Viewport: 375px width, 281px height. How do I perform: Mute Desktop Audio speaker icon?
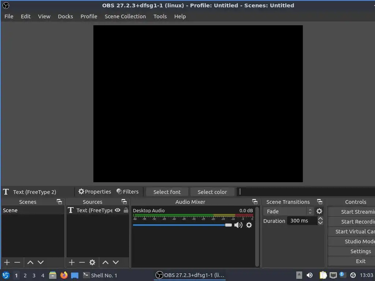coord(238,225)
